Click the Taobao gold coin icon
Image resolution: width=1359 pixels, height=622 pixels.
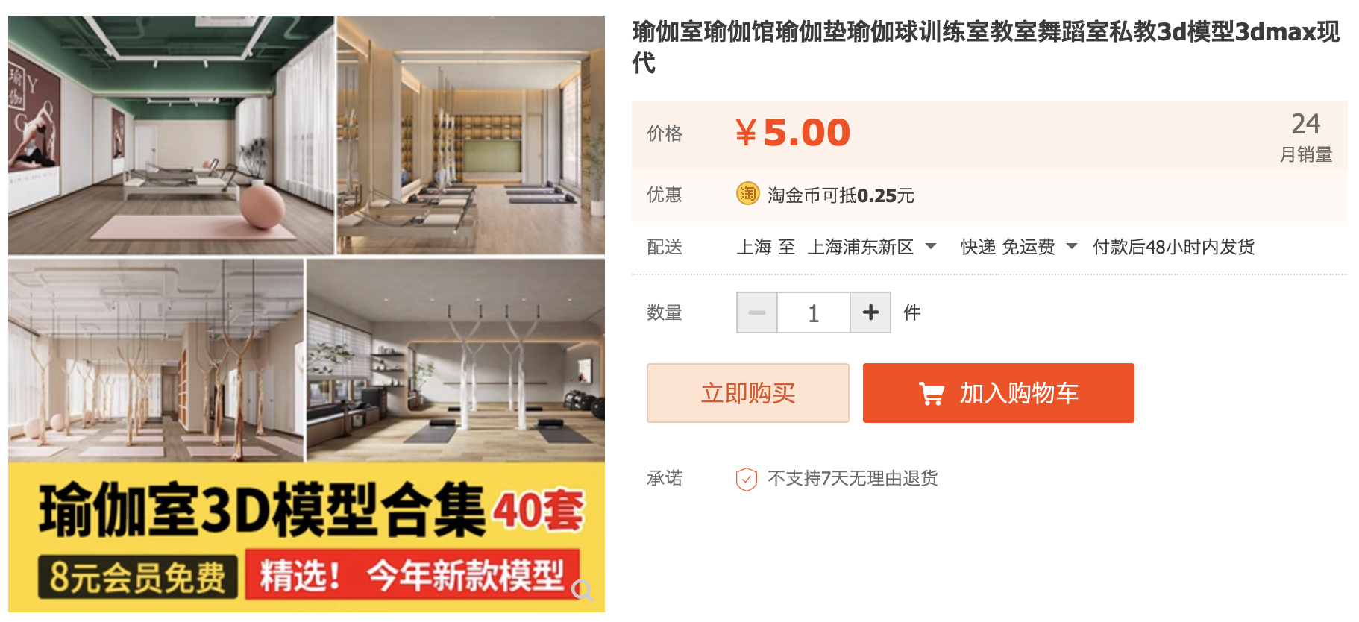[x=747, y=194]
